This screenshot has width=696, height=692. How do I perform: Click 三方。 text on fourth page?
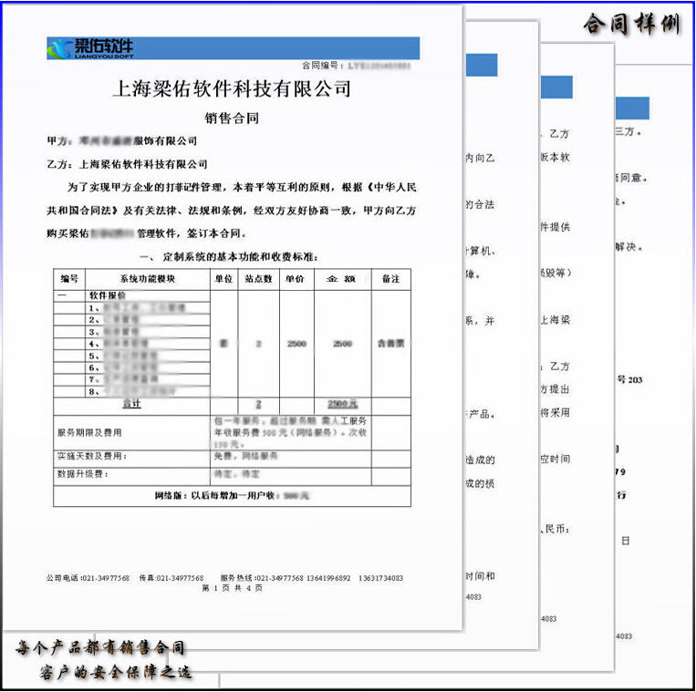point(628,132)
